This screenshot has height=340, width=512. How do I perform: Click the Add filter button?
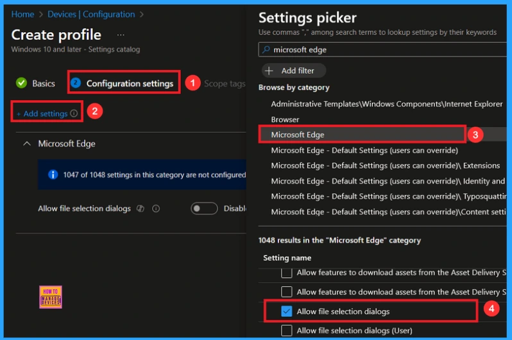coord(294,71)
